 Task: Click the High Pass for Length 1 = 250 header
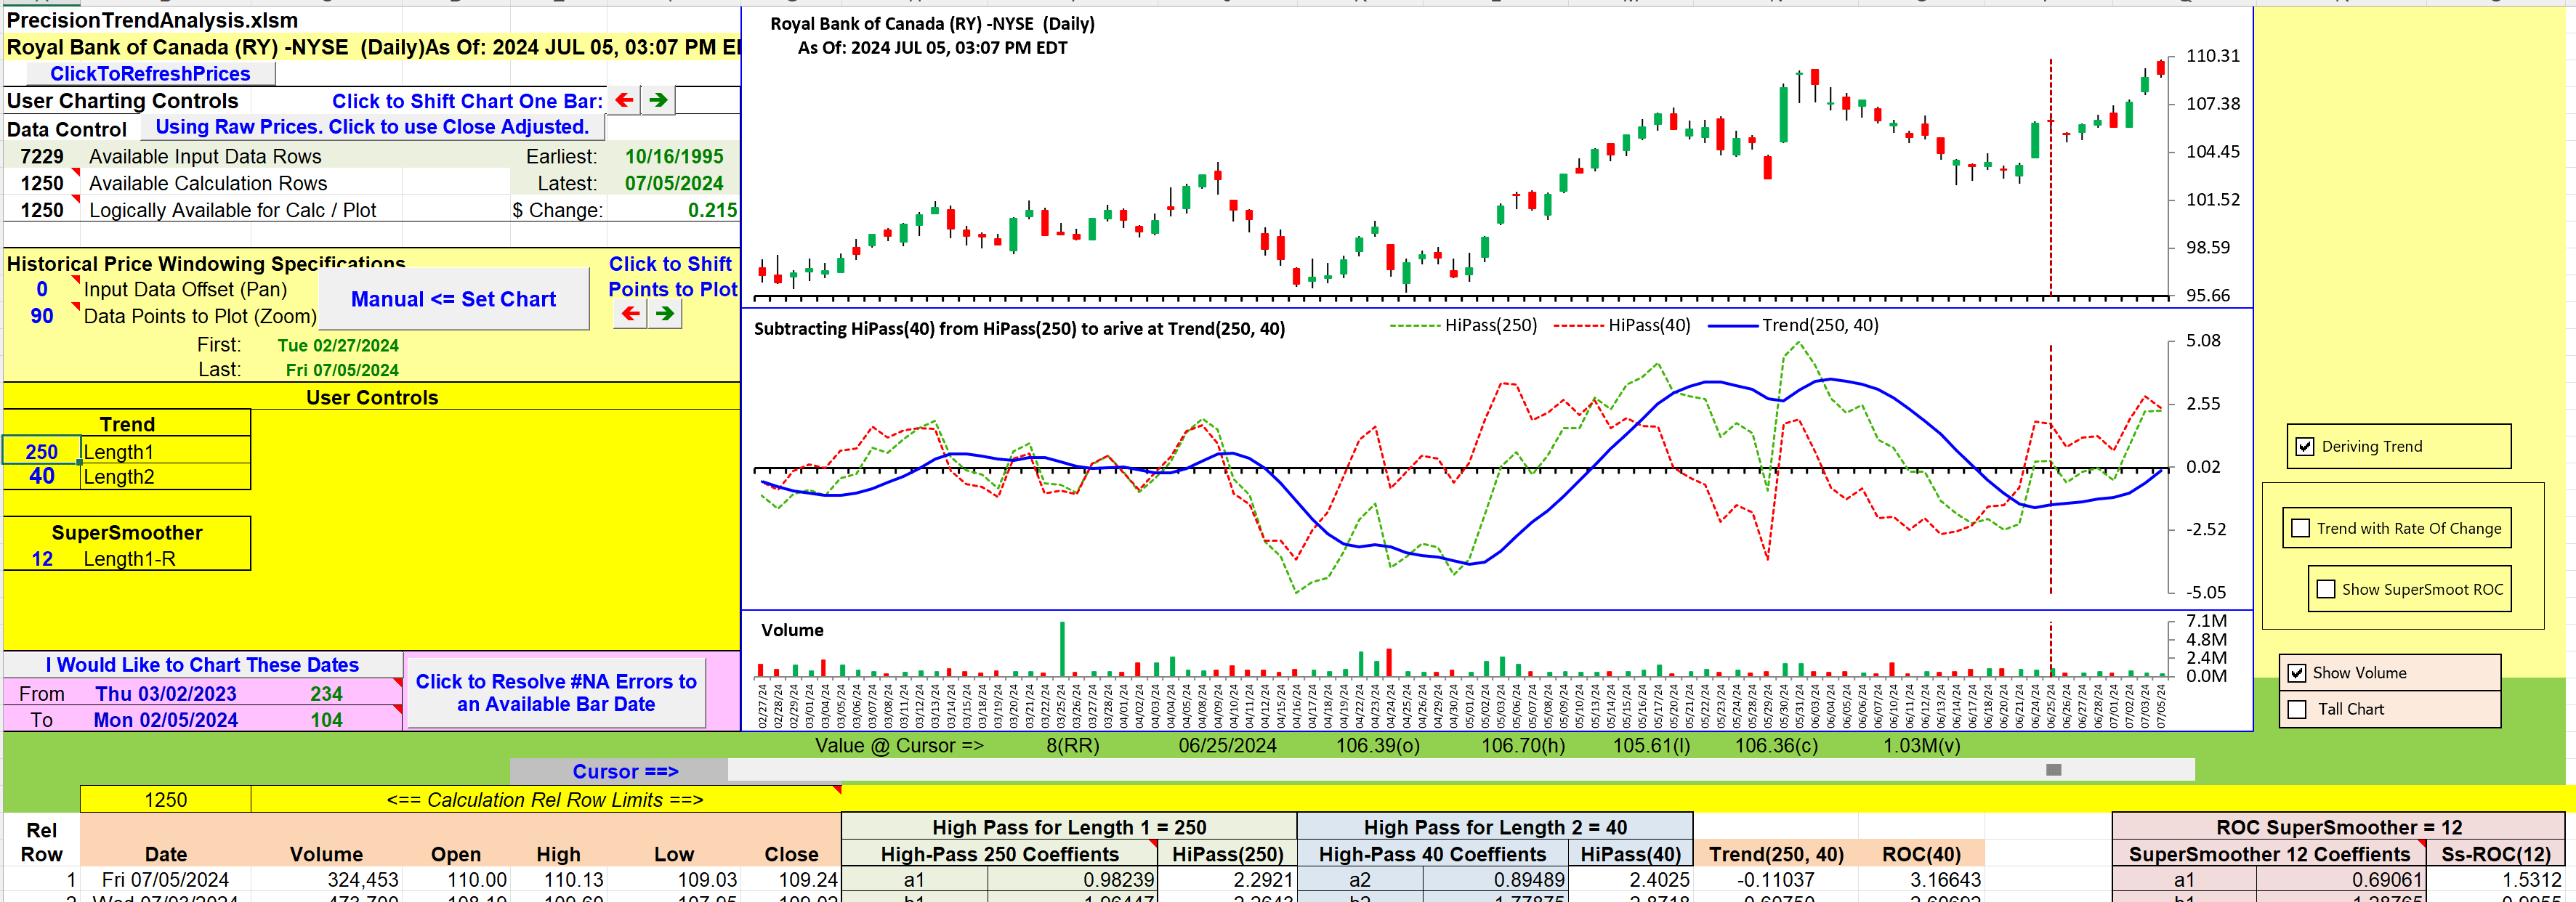(x=1069, y=827)
